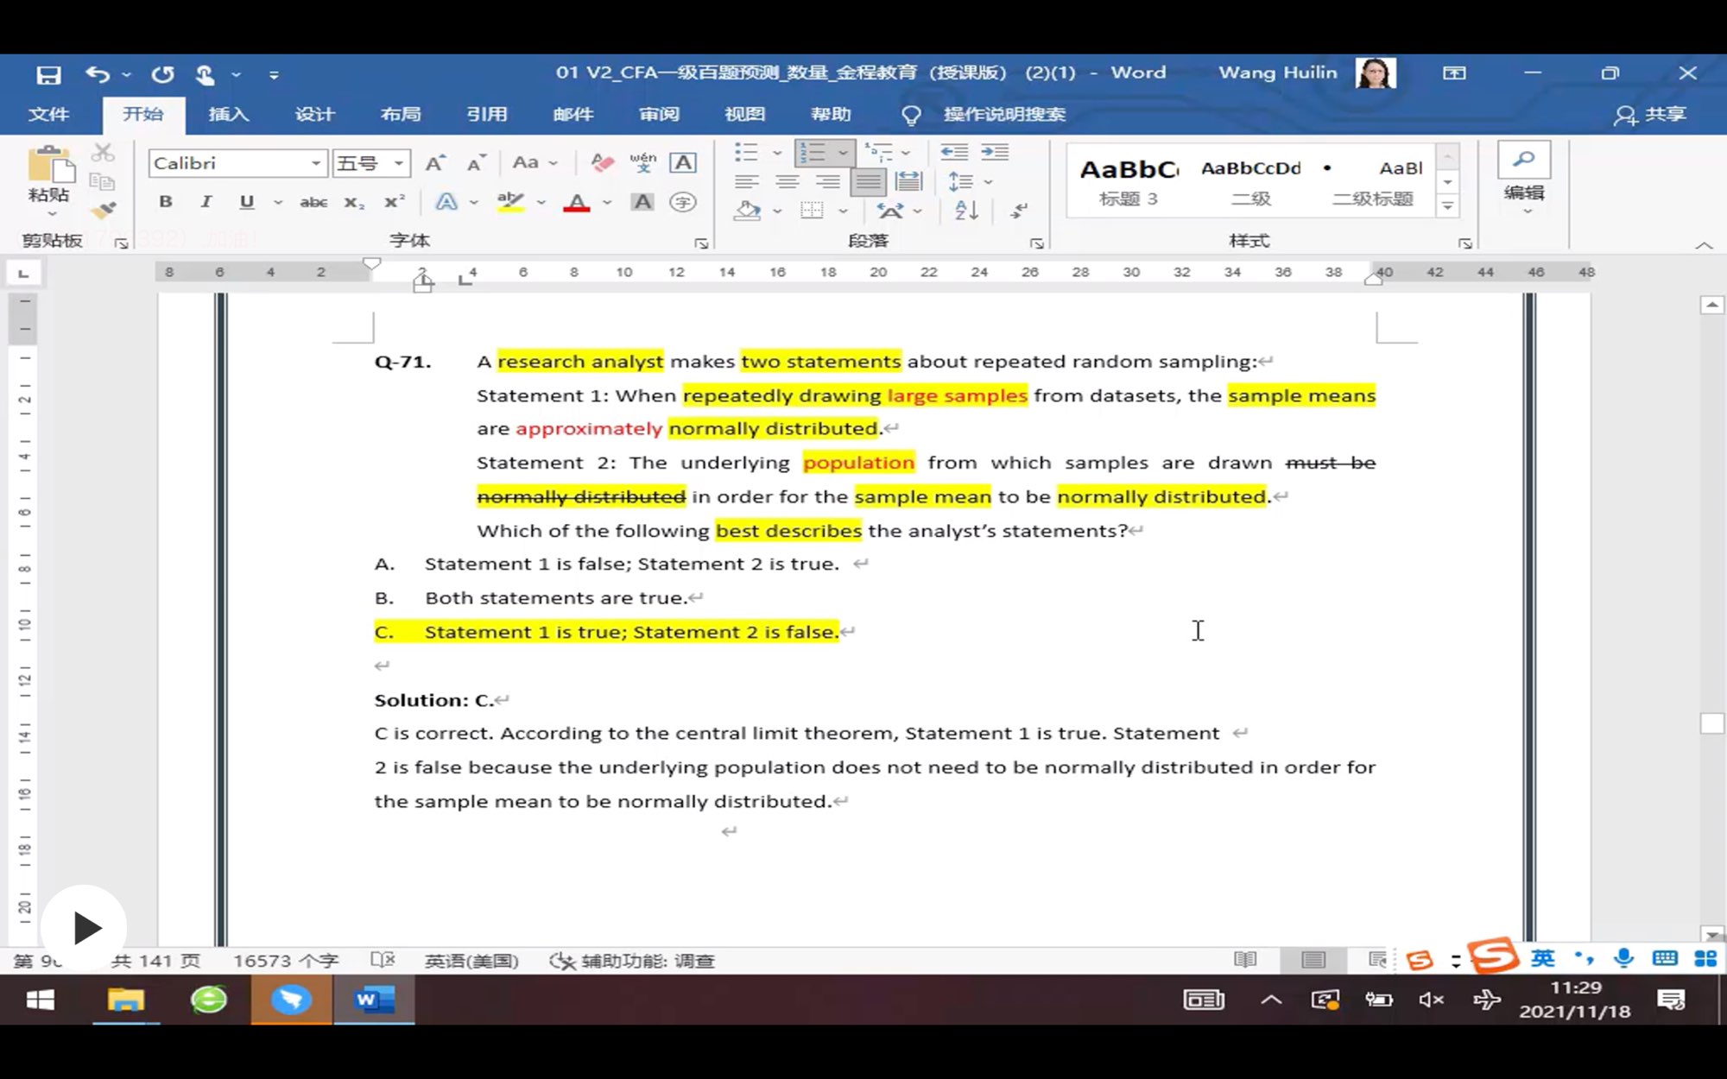Toggle show paragraph marks
This screenshot has height=1079, width=1727.
coord(1020,210)
